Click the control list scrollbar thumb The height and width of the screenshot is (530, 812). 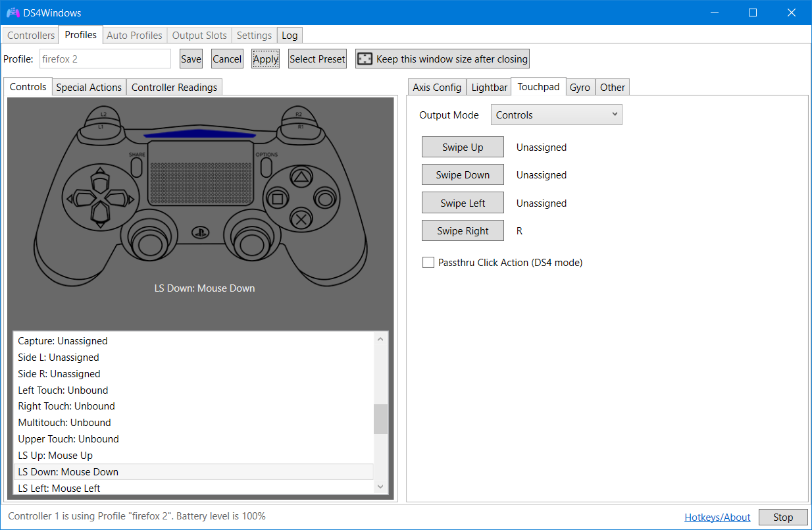tap(380, 419)
